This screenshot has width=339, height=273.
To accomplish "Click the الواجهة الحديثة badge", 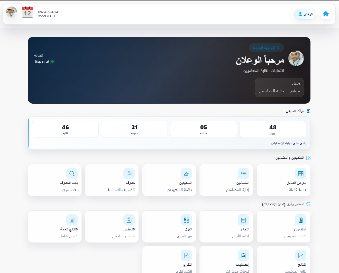I will pyautogui.click(x=266, y=48).
